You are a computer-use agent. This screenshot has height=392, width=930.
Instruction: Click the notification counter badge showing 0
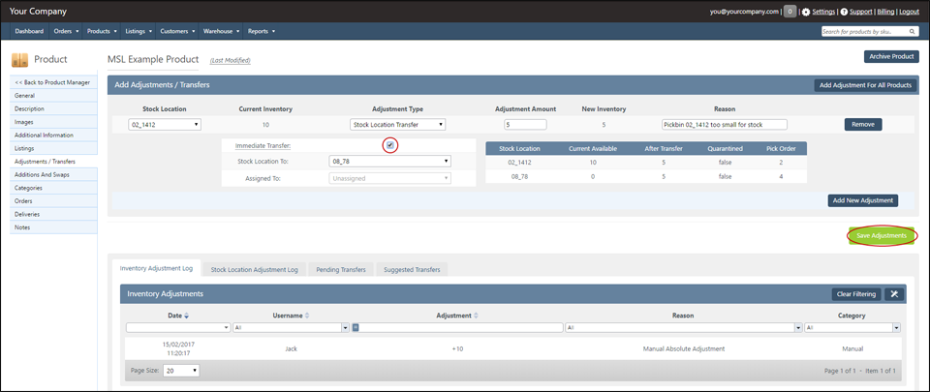pyautogui.click(x=790, y=12)
